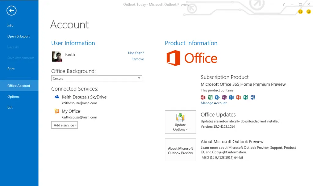Click the Not Keith? link
313x186 pixels.
coord(136,53)
